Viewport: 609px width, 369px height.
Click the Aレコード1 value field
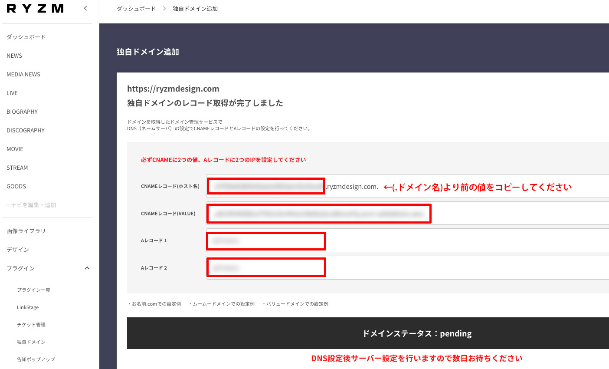pyautogui.click(x=407, y=241)
